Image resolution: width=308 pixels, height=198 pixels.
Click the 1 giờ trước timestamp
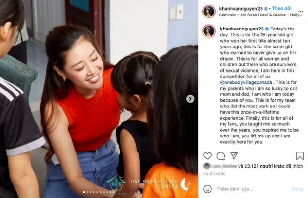pos(215,174)
